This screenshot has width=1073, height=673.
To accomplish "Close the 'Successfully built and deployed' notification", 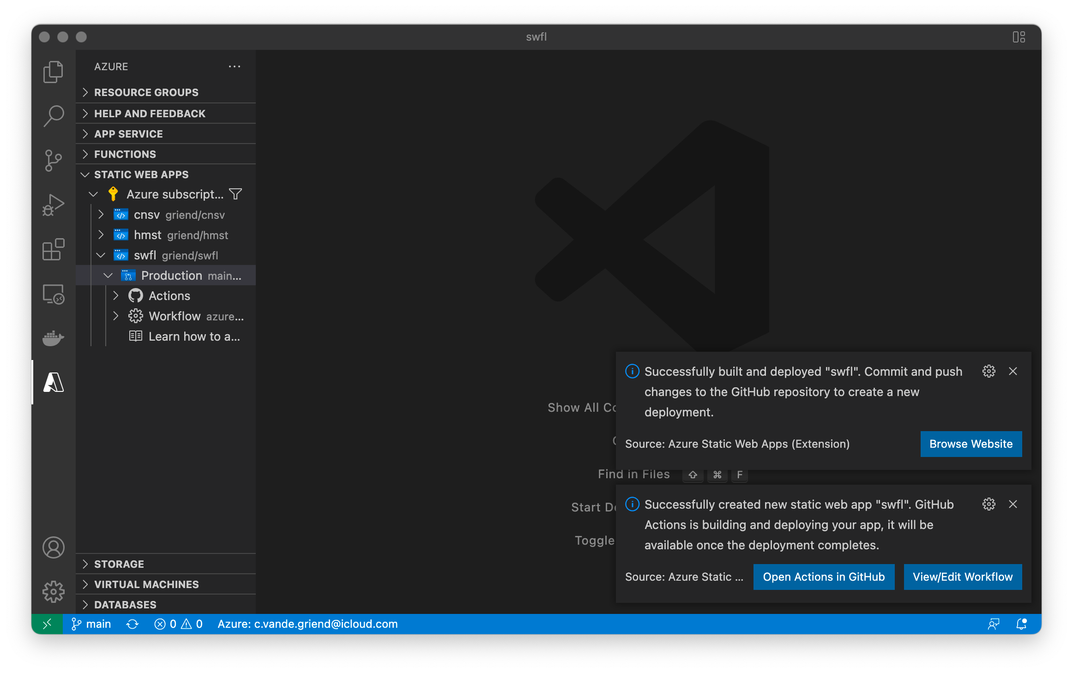I will point(1013,371).
